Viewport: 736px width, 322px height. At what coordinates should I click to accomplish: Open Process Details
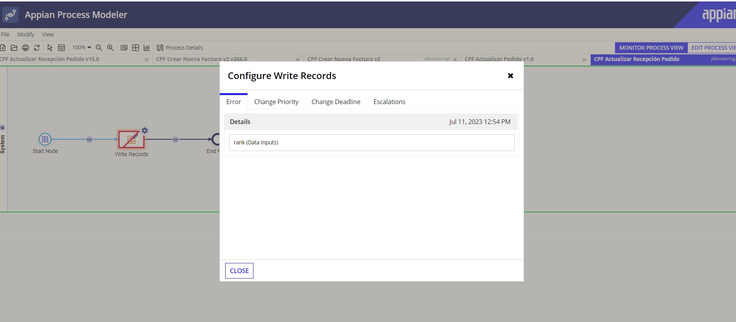180,48
